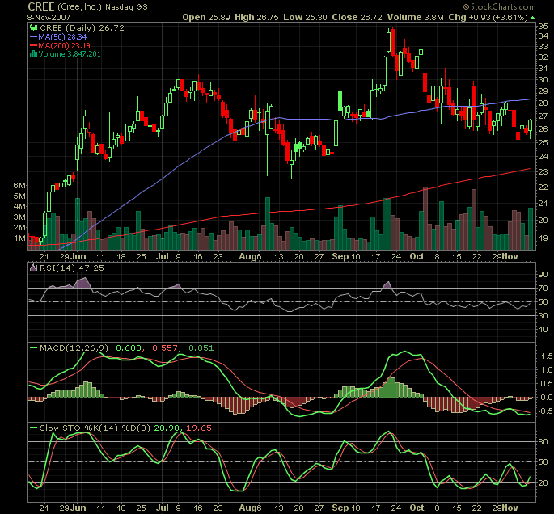
Task: Click the 3M label on the volume axis
Action: pyautogui.click(x=19, y=217)
